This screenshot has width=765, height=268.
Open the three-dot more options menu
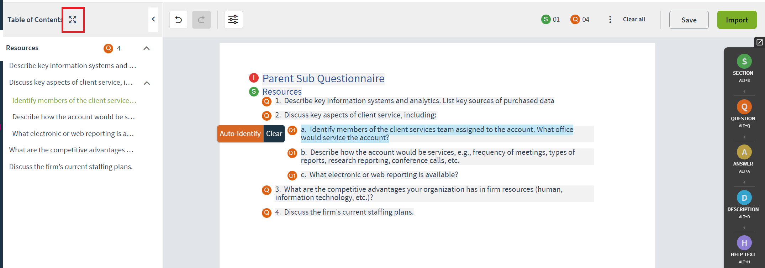[610, 20]
